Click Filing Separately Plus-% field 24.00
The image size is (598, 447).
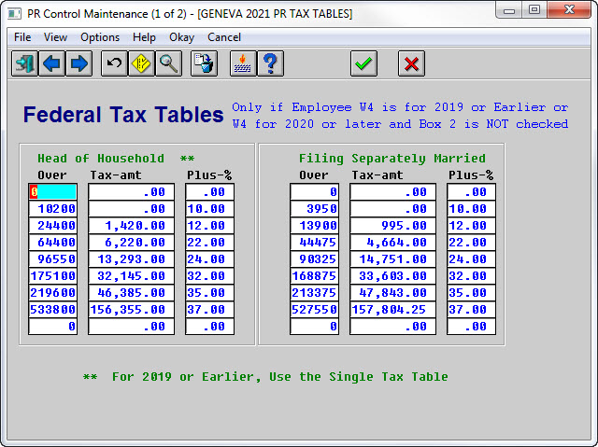point(471,258)
